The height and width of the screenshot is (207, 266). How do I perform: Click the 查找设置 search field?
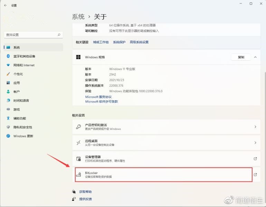pyautogui.click(x=33, y=35)
